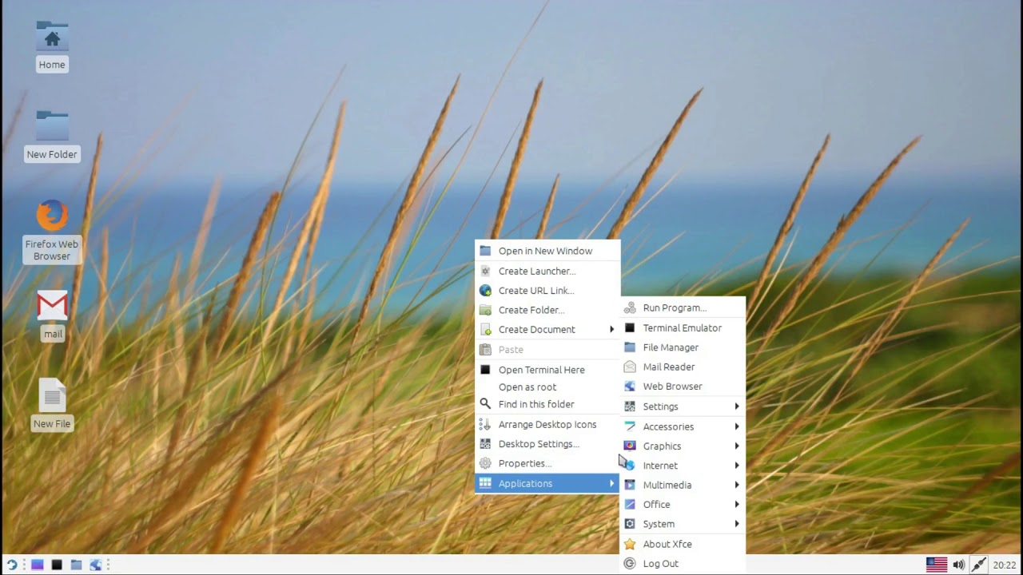
Task: Launch the web browser panel launcher
Action: pos(95,565)
